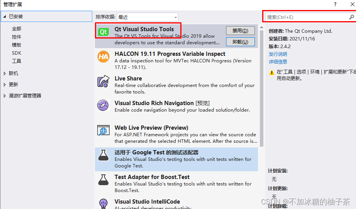This screenshot has height=209, width=356.
Task: Select the Live Share title
Action: pyautogui.click(x=128, y=79)
